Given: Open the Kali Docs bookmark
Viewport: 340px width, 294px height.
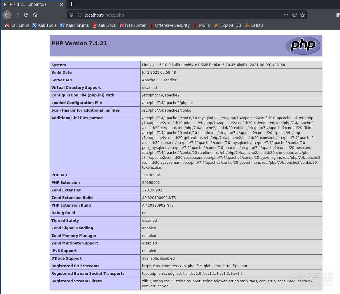Looking at the screenshot, I should pyautogui.click(x=104, y=25).
